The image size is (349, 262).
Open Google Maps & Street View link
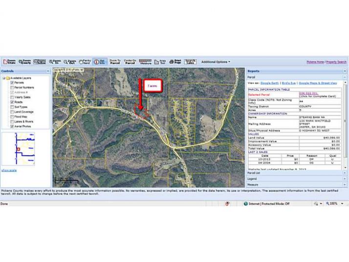(318, 83)
